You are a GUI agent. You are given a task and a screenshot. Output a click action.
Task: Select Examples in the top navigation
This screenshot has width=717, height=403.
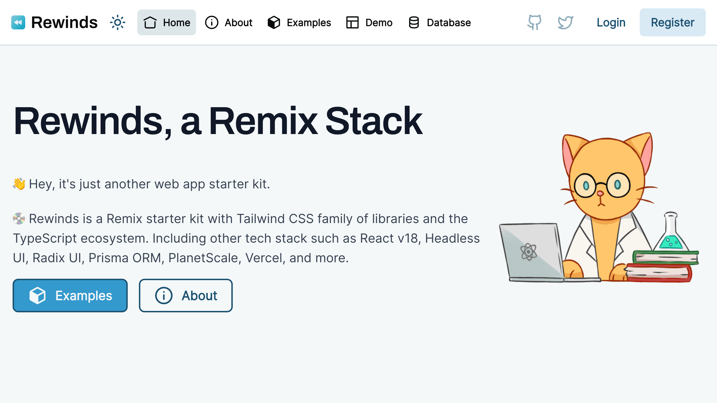pos(309,22)
